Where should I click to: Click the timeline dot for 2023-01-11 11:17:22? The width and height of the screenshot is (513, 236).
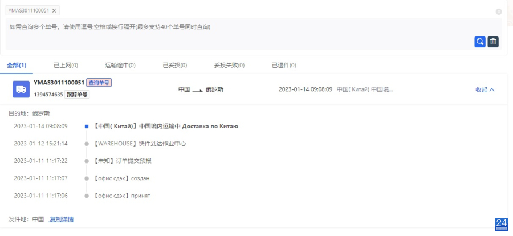[87, 161]
